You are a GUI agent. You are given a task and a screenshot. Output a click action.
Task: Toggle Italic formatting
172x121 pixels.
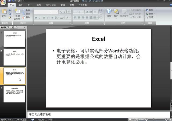click(x=40, y=18)
